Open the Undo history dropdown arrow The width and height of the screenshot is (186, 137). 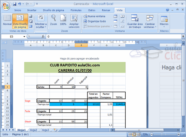(23, 4)
